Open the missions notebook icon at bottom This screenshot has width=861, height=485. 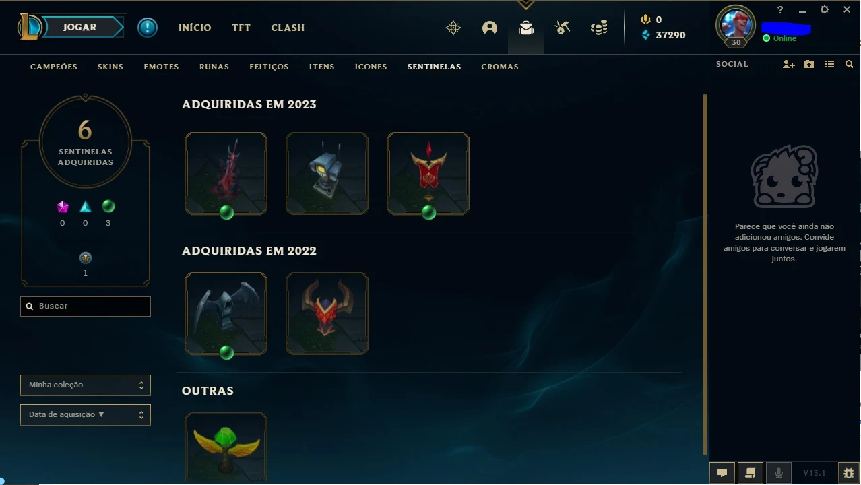pos(751,473)
